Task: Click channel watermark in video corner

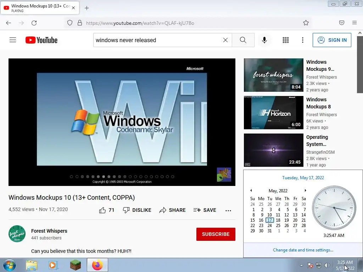Action: (224, 175)
